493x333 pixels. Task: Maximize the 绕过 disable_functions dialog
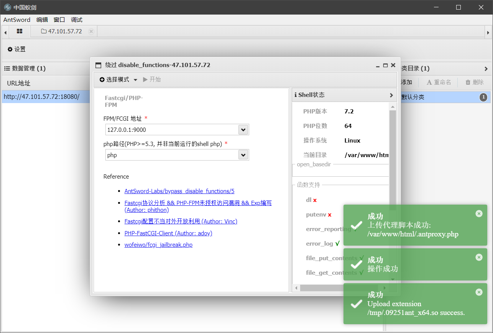tap(385, 65)
